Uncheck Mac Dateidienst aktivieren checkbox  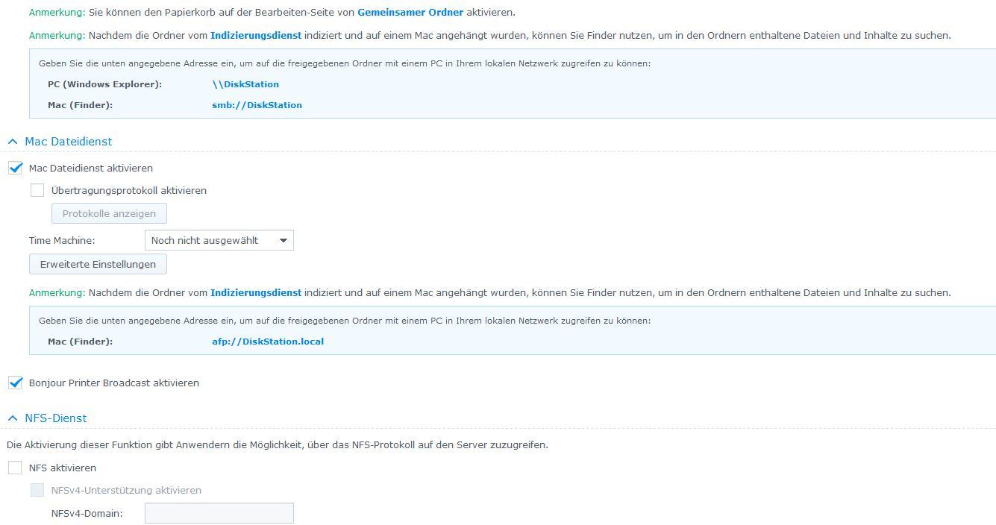[x=15, y=169]
